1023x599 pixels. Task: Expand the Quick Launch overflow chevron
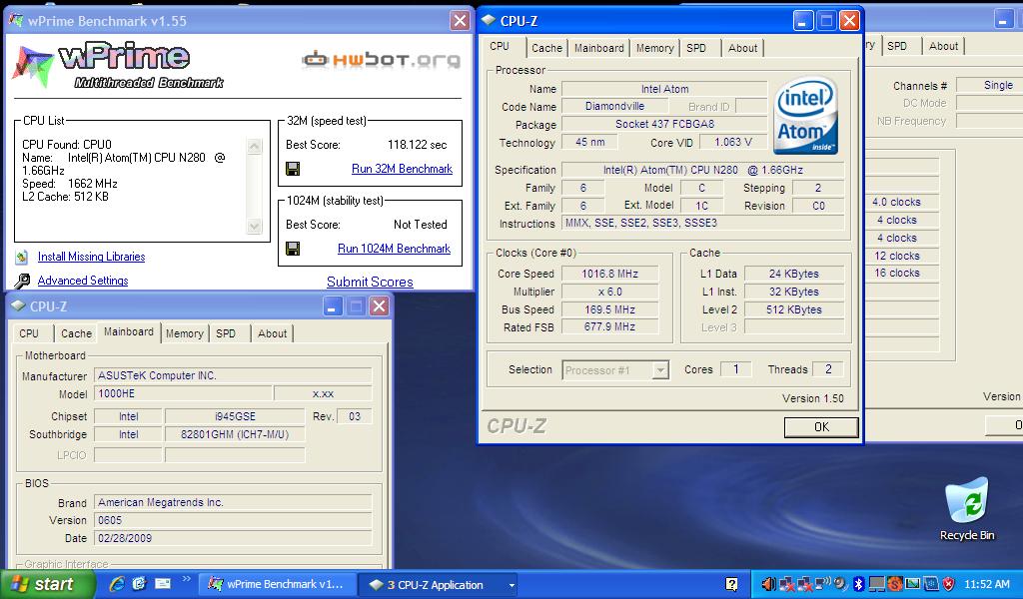coord(187,579)
